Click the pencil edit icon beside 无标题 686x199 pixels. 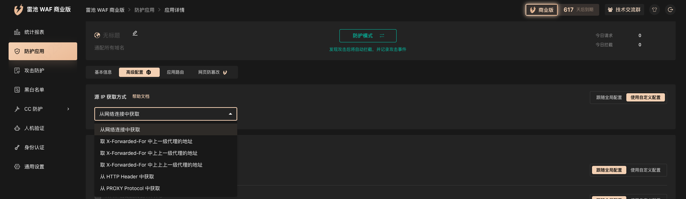coord(135,33)
